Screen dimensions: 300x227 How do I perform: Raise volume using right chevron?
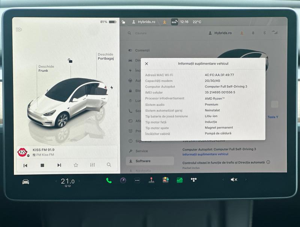pos(246,180)
